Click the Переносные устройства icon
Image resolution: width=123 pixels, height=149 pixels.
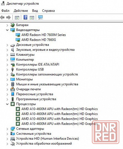(x=12, y=94)
